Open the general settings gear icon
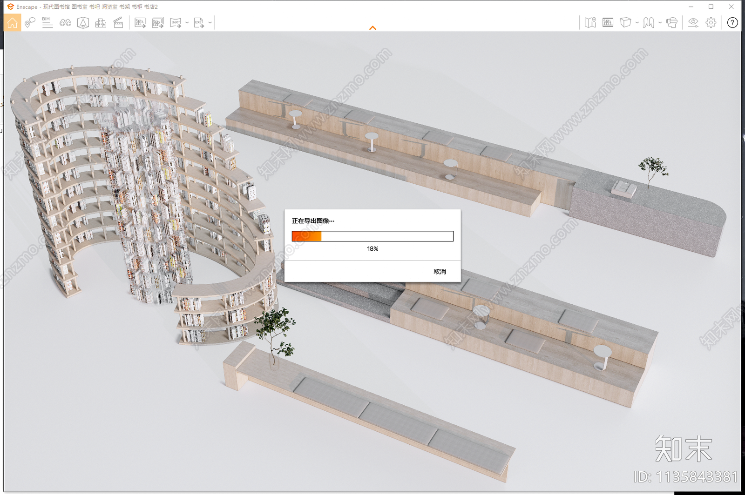The width and height of the screenshot is (745, 495). point(711,22)
